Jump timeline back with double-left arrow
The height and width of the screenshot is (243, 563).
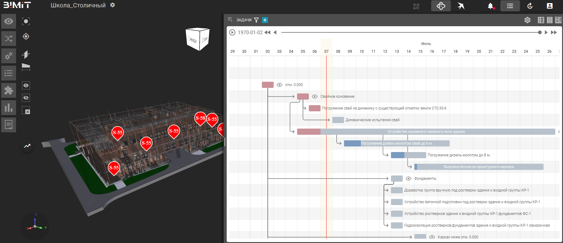(267, 32)
